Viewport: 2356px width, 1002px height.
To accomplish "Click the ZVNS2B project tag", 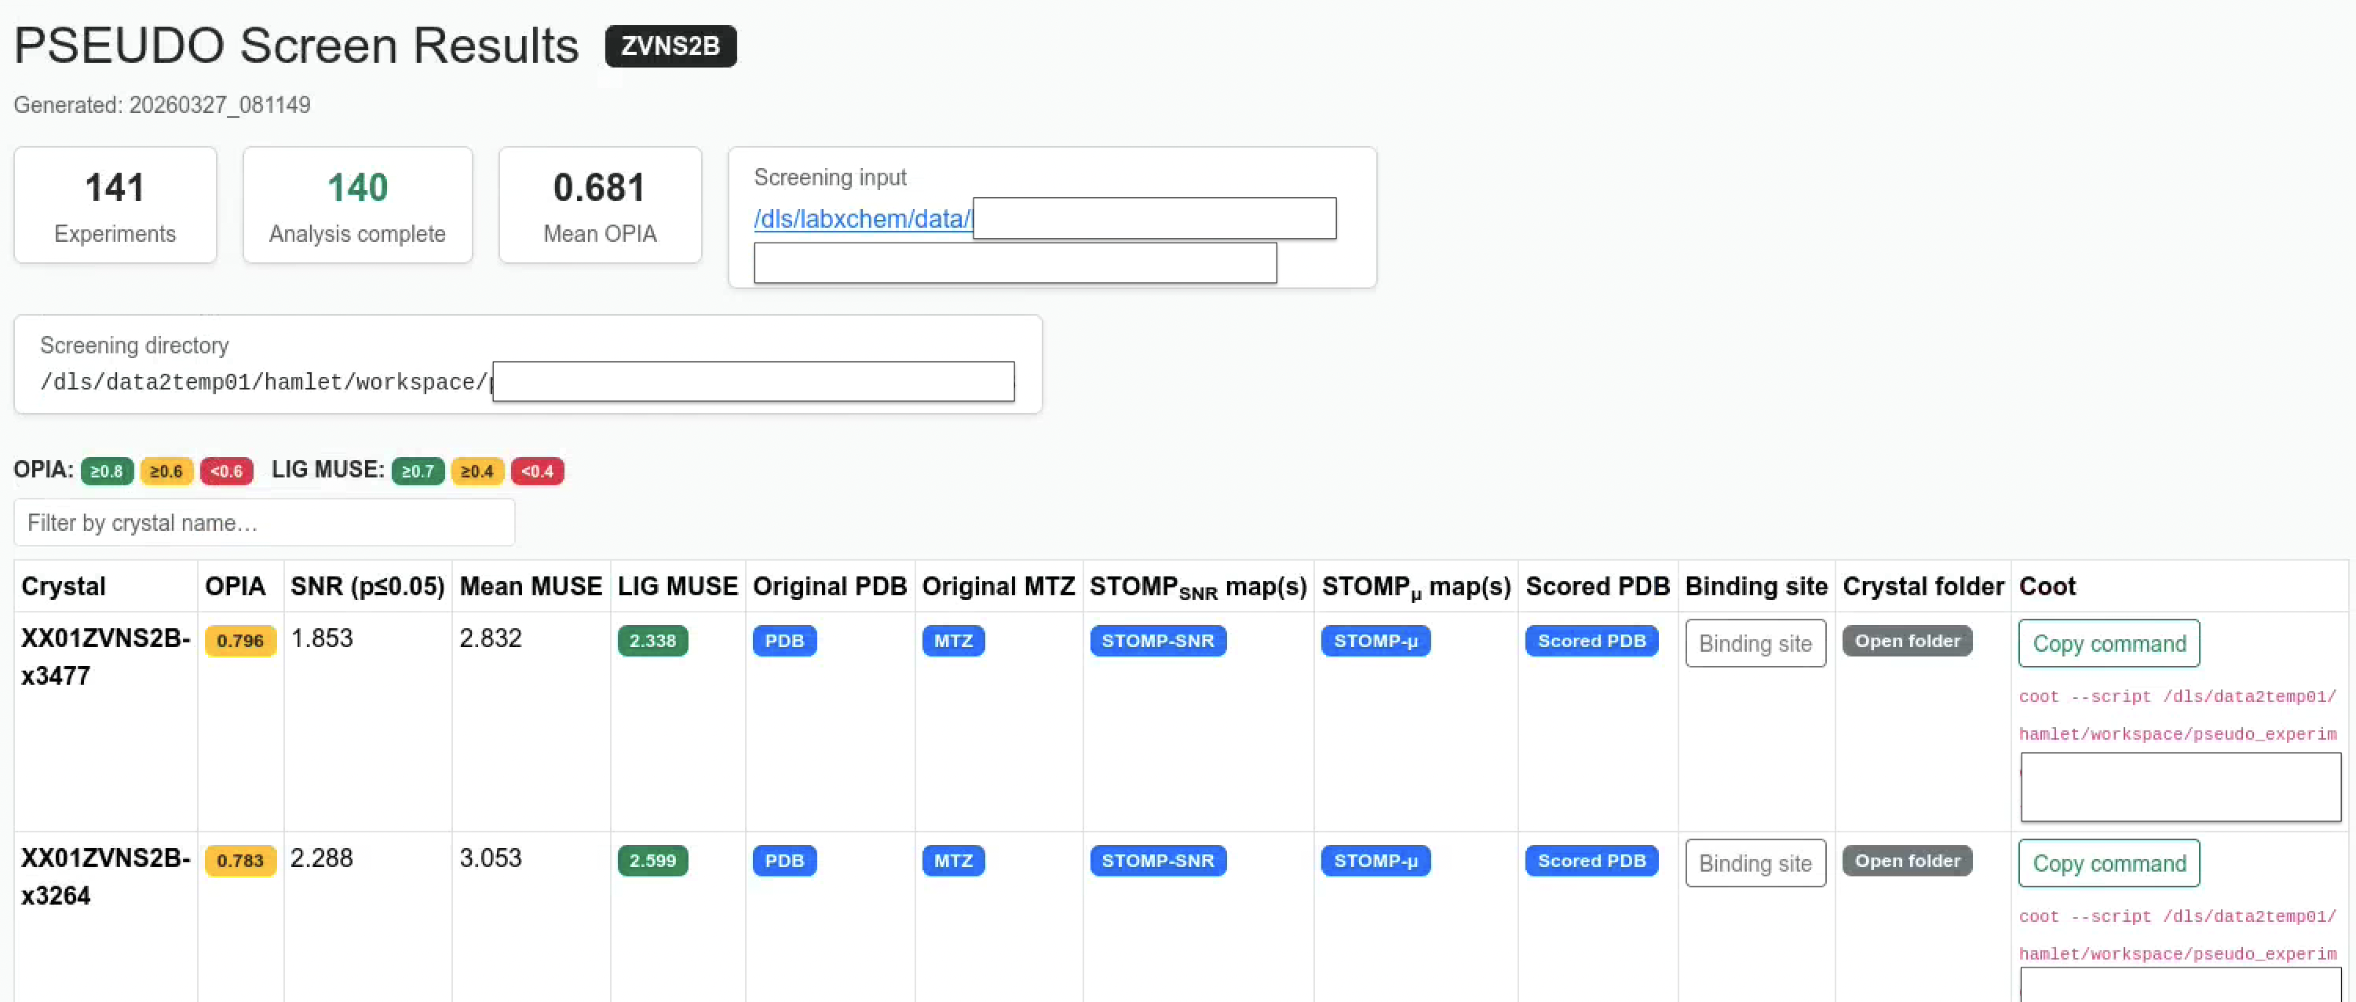I will [670, 46].
